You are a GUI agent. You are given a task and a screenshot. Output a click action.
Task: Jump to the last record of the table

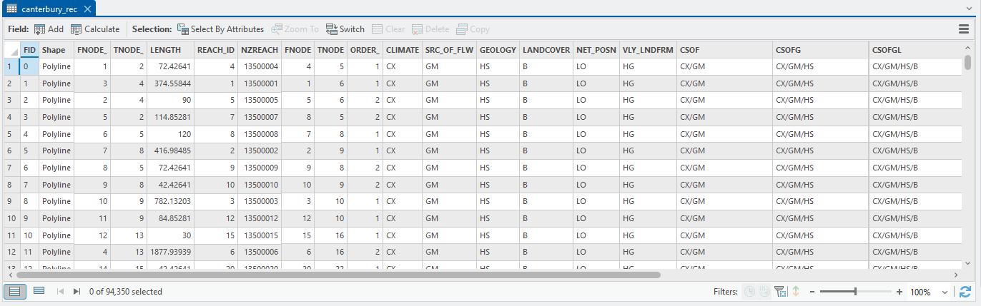77,291
